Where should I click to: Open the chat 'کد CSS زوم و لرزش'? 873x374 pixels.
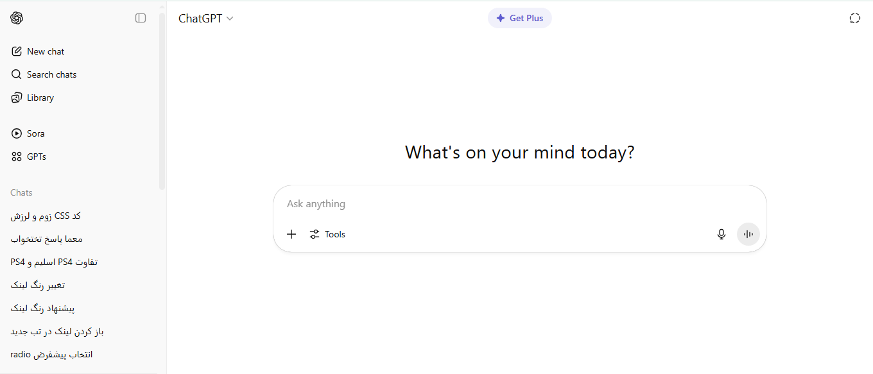pyautogui.click(x=46, y=216)
